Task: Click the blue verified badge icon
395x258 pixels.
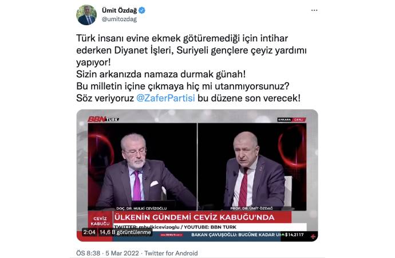Action: click(x=142, y=10)
